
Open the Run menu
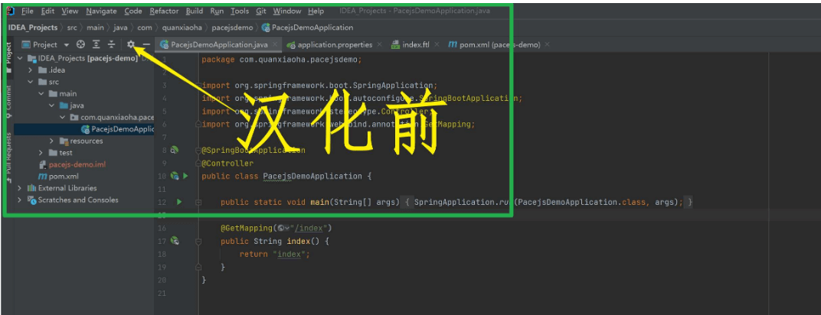coord(217,11)
